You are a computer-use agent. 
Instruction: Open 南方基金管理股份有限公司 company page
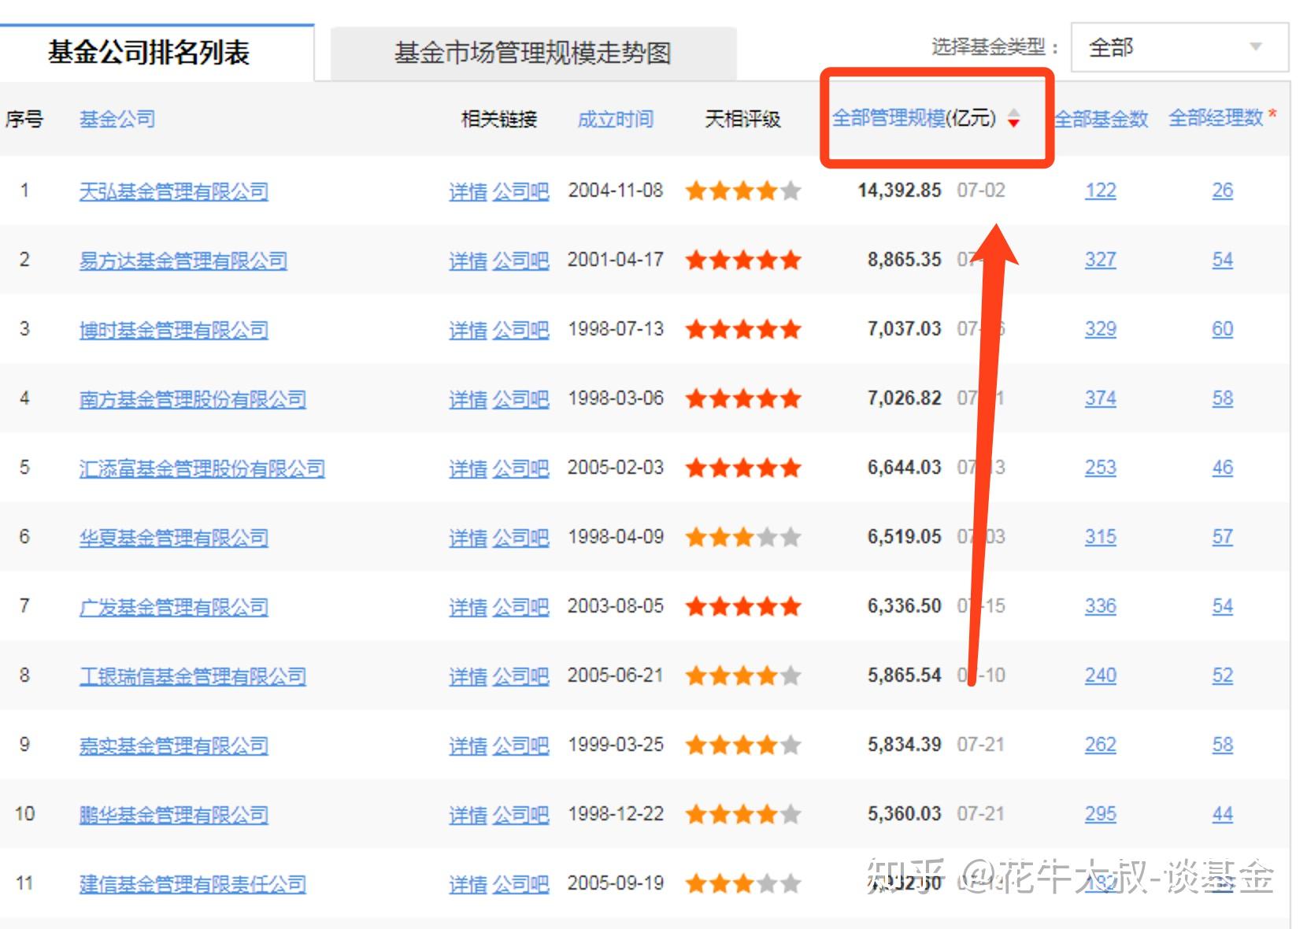pyautogui.click(x=193, y=399)
